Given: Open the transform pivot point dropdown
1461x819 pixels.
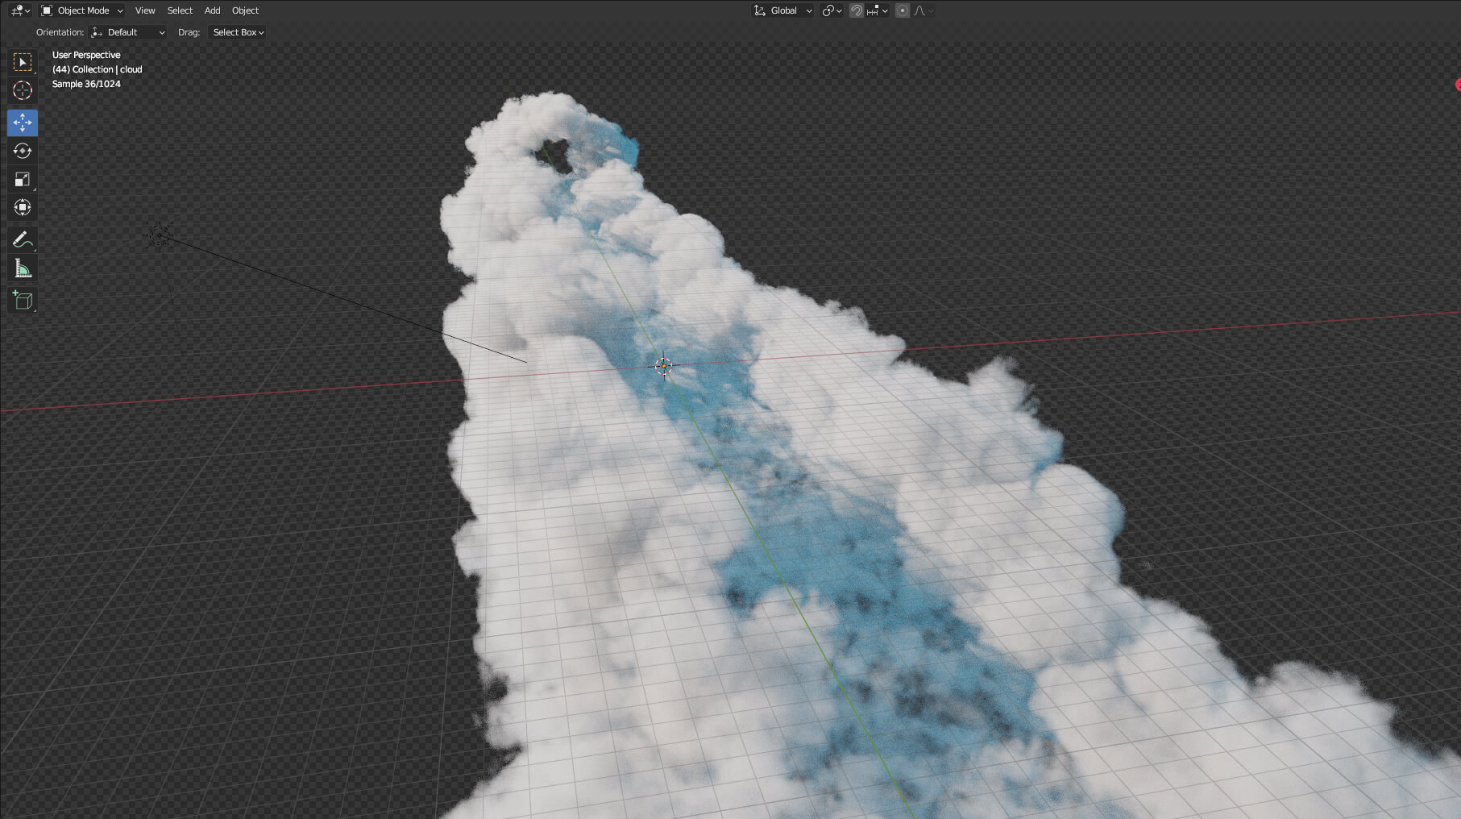Looking at the screenshot, I should [832, 10].
